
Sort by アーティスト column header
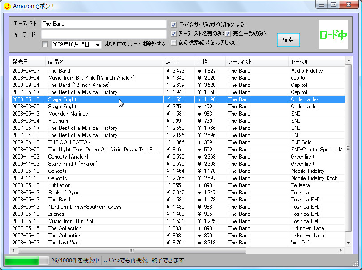tap(257, 62)
